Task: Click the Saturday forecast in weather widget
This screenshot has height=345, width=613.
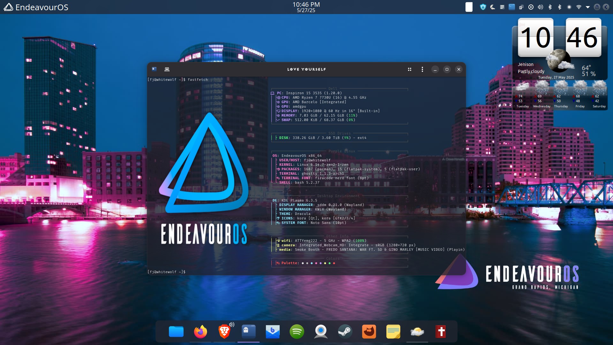Action: tap(599, 95)
